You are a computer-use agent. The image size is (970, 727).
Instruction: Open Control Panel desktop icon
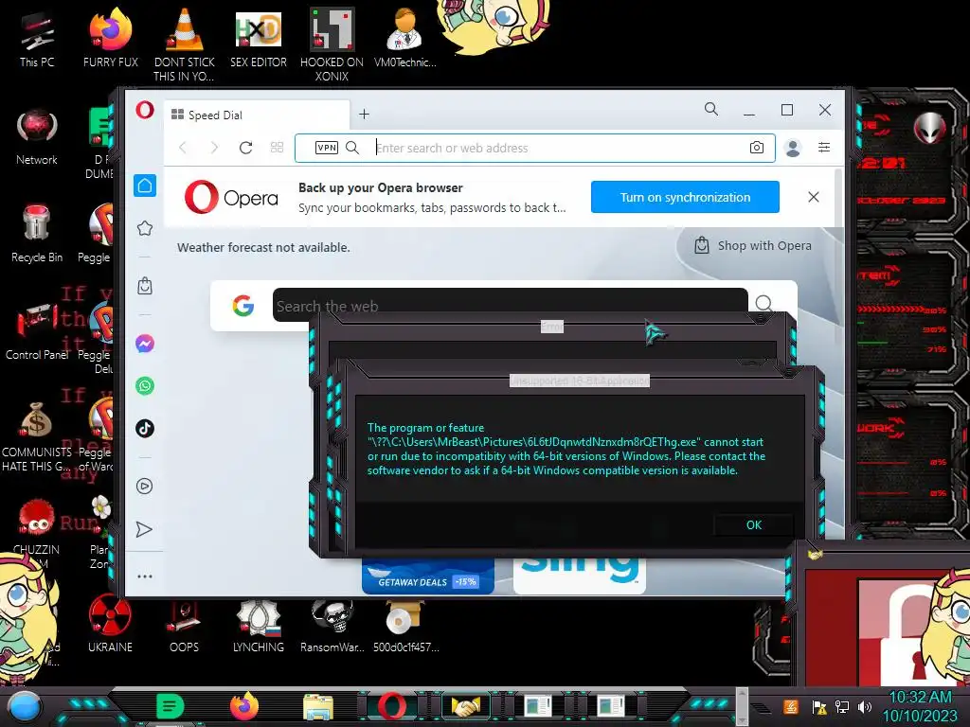[37, 332]
